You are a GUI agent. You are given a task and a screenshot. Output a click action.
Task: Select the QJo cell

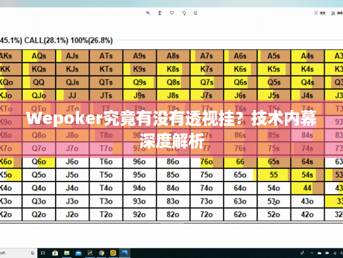pyautogui.click(x=39, y=95)
